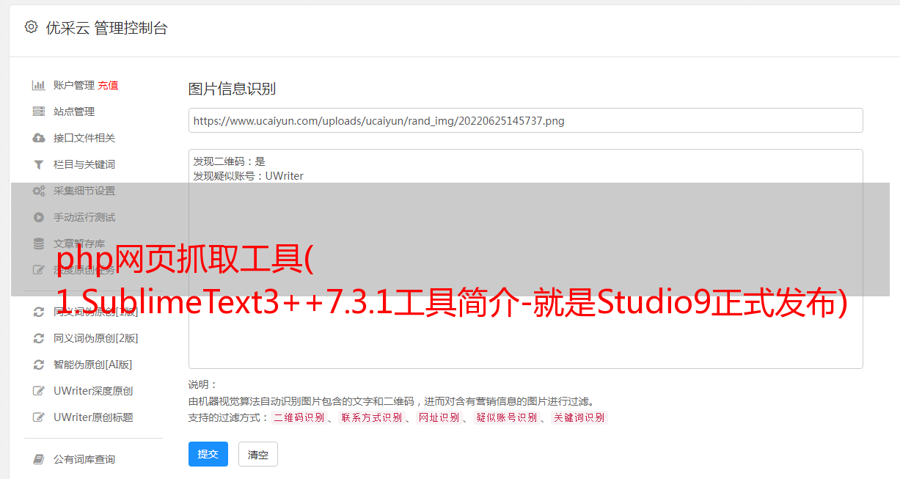
Task: Click the 联系方式识别 tag
Action: click(371, 417)
